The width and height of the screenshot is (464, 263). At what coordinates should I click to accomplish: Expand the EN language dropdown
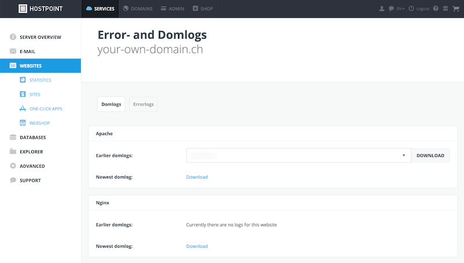[x=400, y=9]
